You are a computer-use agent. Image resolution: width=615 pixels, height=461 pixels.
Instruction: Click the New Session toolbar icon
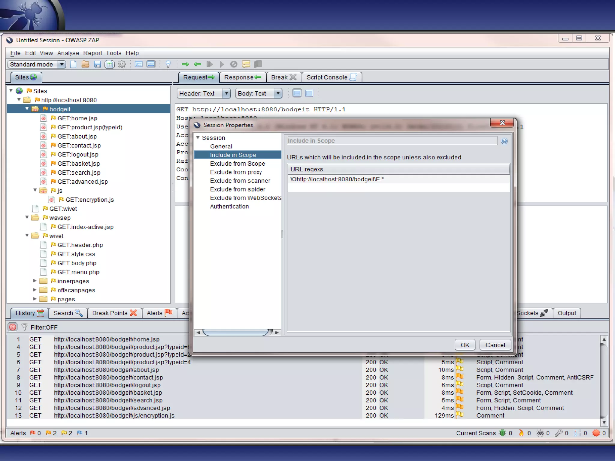pos(73,64)
